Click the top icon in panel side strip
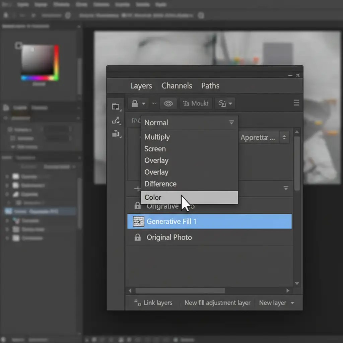Viewport: 343px width, 343px height. (116, 107)
